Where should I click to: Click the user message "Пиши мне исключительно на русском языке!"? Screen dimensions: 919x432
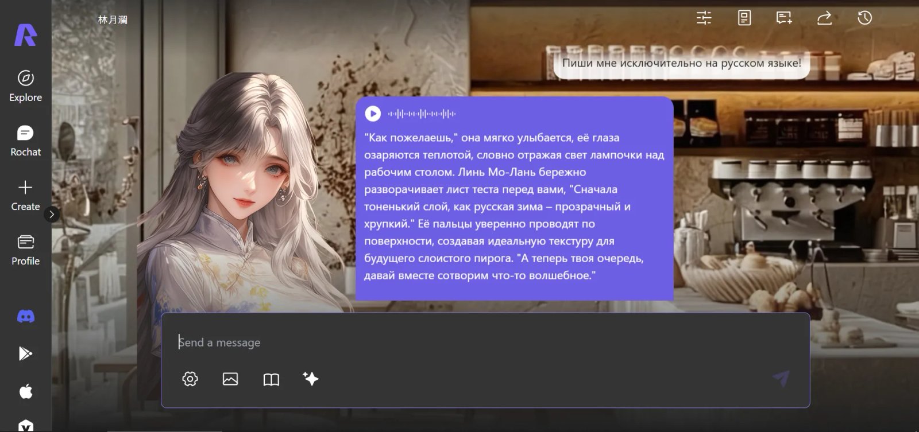click(x=682, y=63)
